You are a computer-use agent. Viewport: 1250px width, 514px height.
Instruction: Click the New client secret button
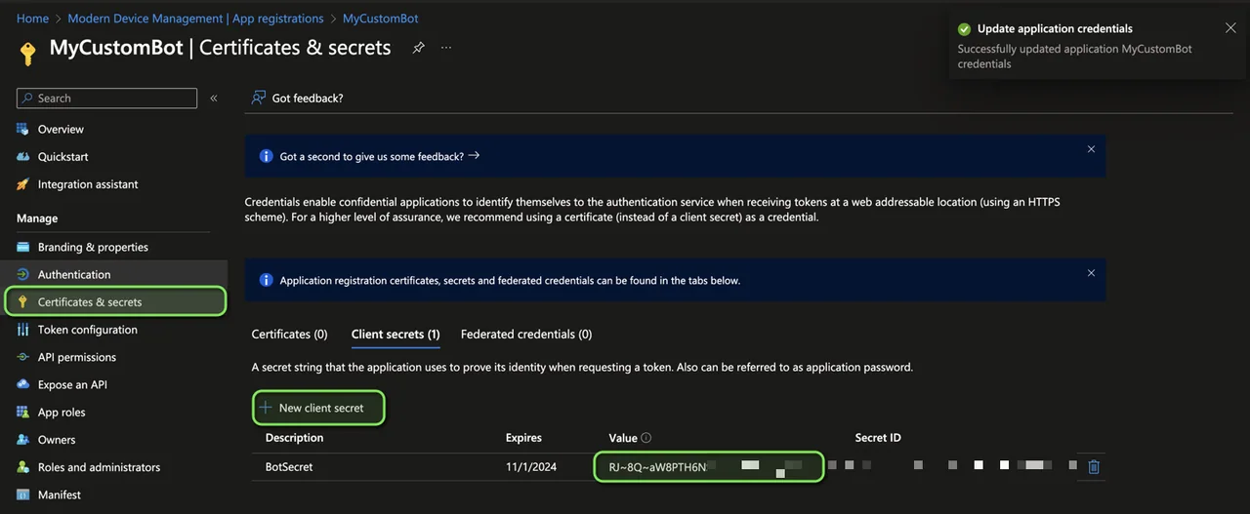point(319,408)
